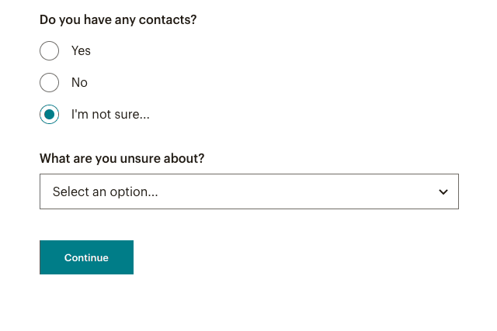Click the "I'm not sure..." label text

(x=110, y=115)
